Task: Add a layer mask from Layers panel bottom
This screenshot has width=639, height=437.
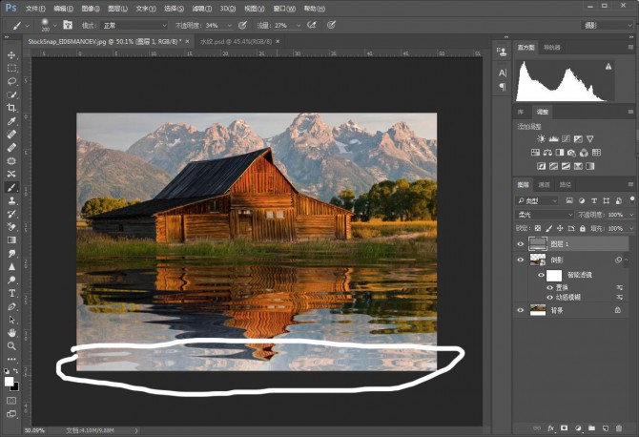Action: coord(564,428)
